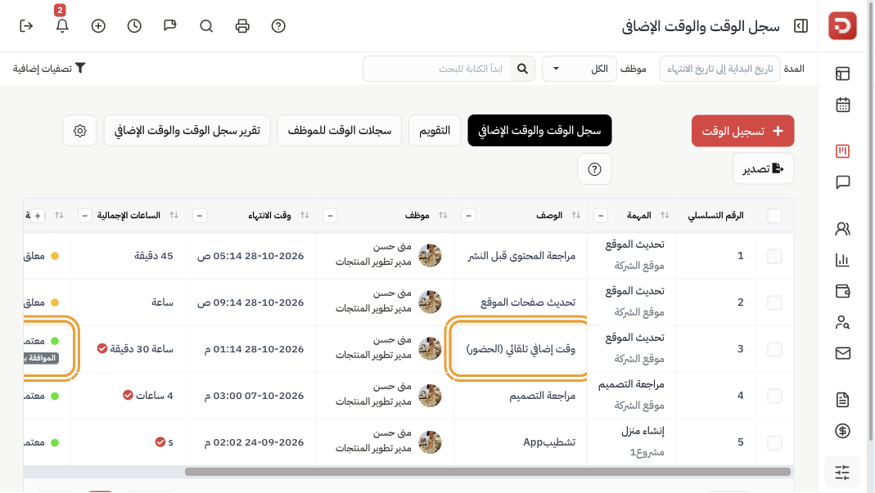Click description وقت إضافي تلقائي (الحضور)

[x=521, y=349]
